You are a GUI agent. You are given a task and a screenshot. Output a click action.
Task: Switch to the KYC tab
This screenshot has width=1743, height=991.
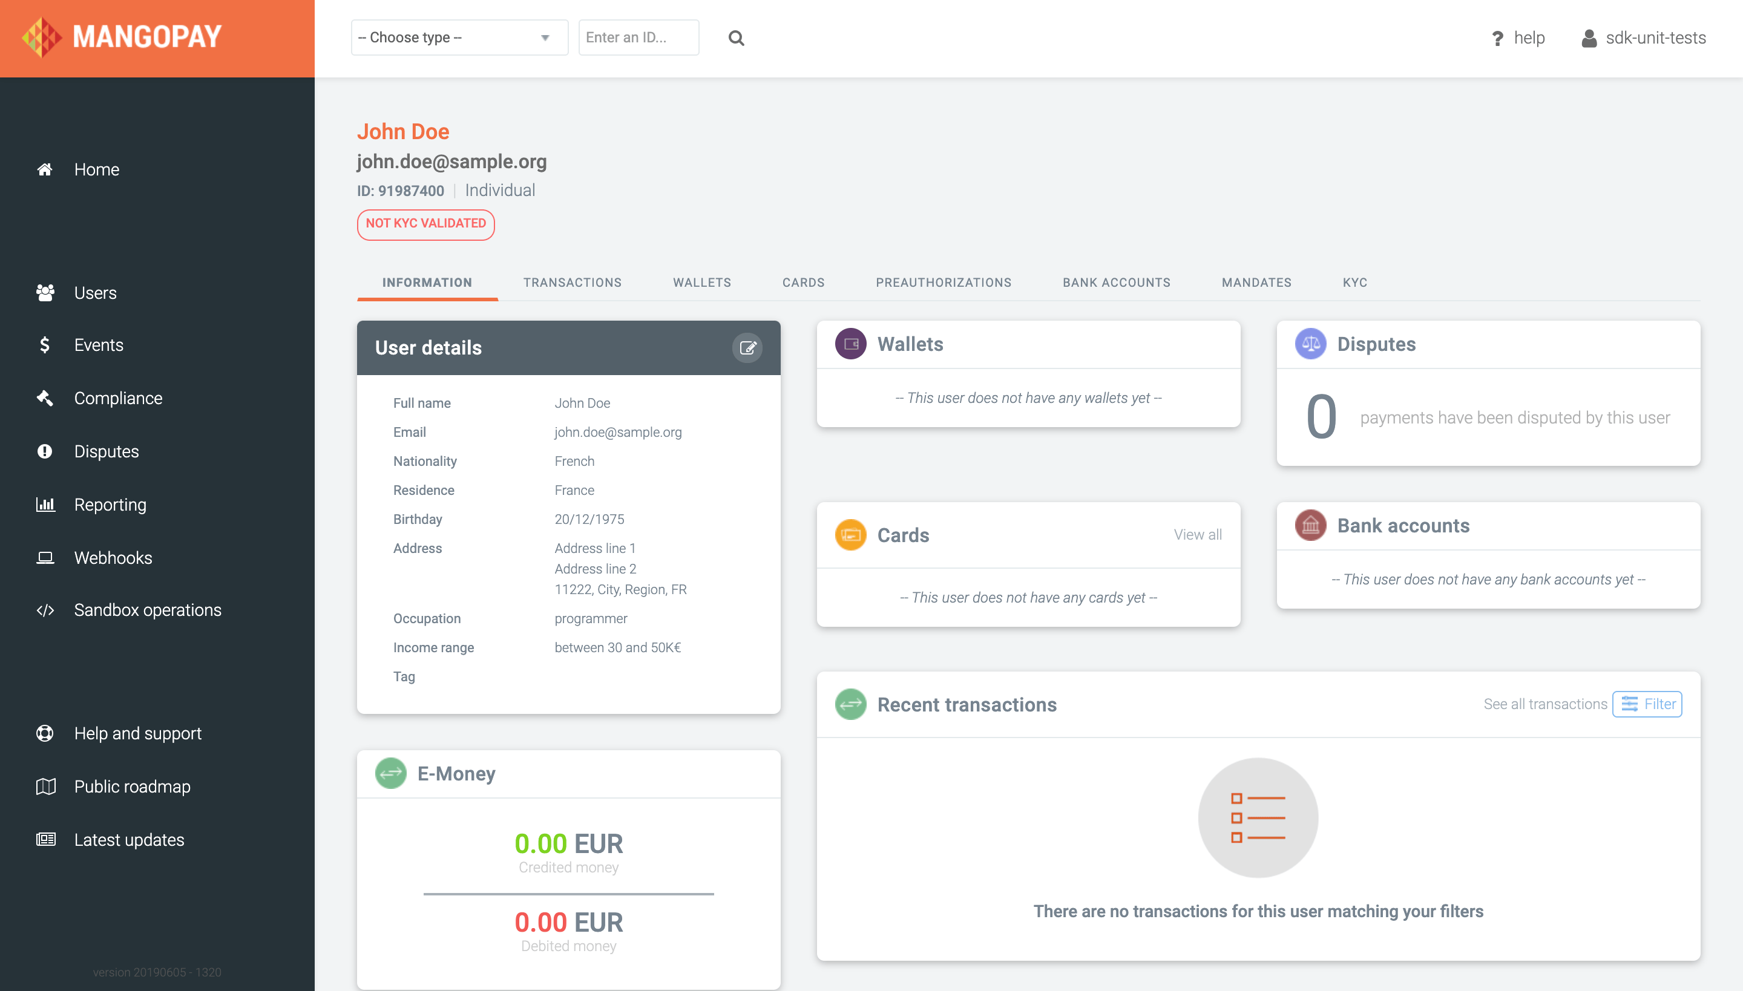pyautogui.click(x=1354, y=283)
